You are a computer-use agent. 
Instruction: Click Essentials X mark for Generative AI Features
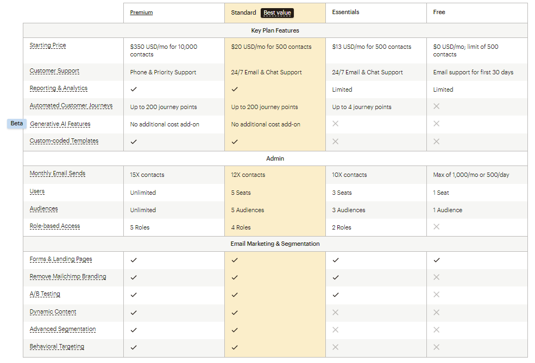point(335,124)
